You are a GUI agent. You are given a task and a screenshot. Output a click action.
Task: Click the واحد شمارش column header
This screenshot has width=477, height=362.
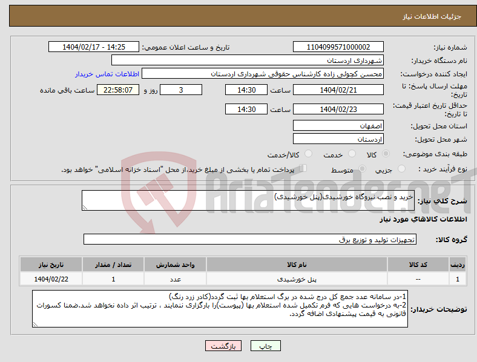[x=175, y=265]
